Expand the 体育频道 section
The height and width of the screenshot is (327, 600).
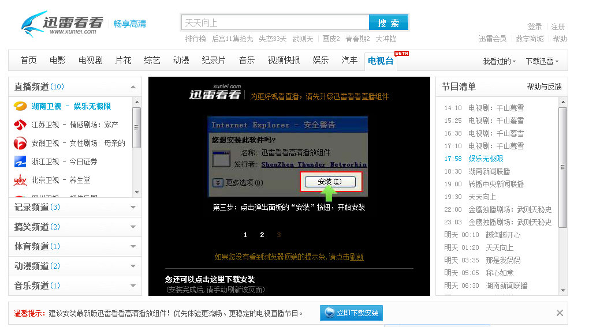[133, 246]
